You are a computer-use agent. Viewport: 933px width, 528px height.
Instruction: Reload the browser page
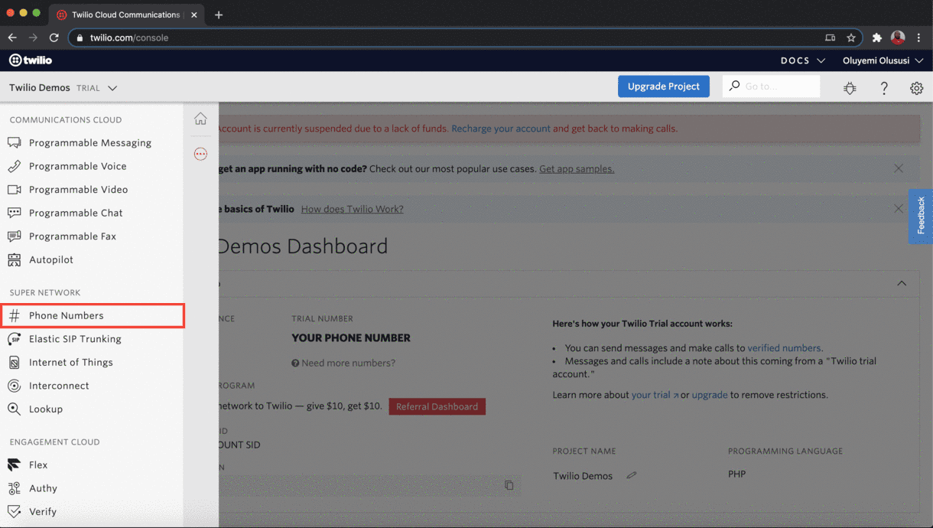54,37
